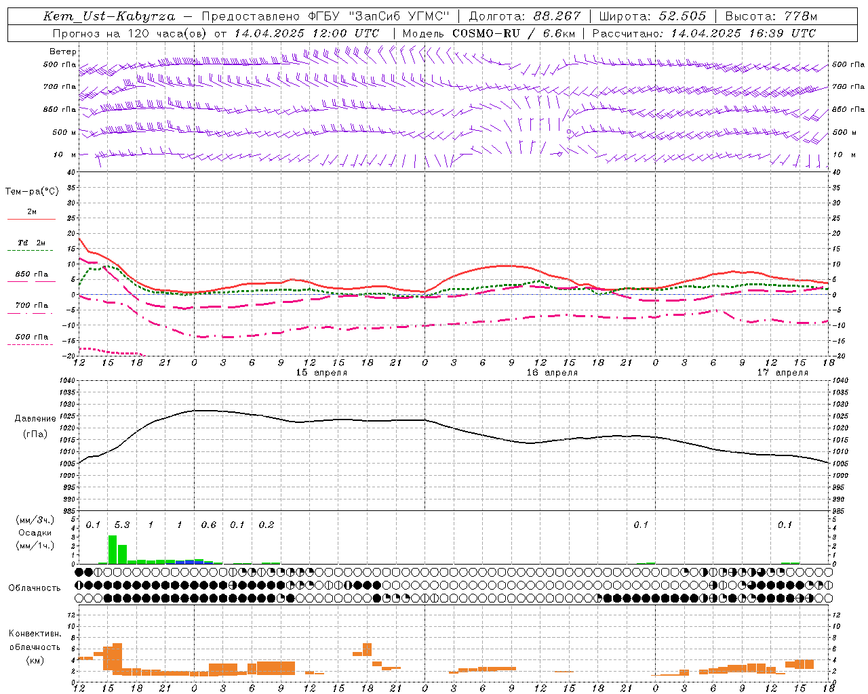Click the elevation label Высота: 778м
Screen dimensions: 868x694
(771, 16)
